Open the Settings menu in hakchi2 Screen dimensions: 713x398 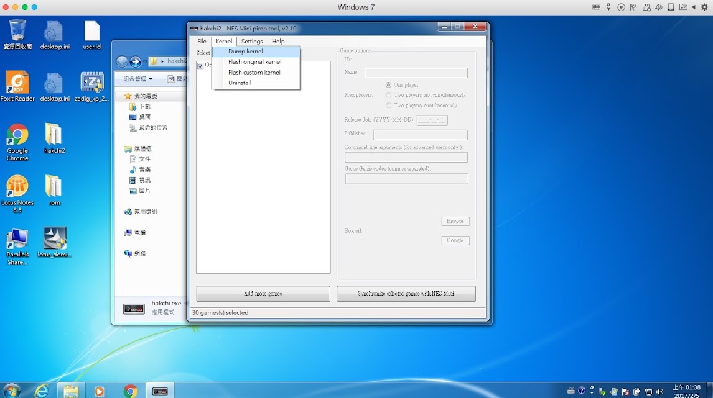pos(252,42)
